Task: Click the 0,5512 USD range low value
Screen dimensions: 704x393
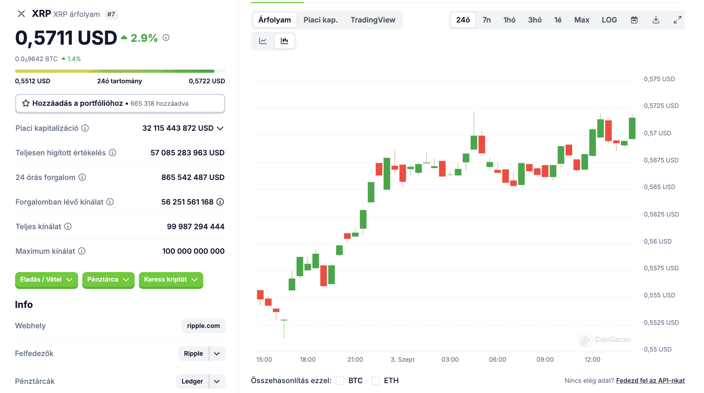Action: coord(33,81)
